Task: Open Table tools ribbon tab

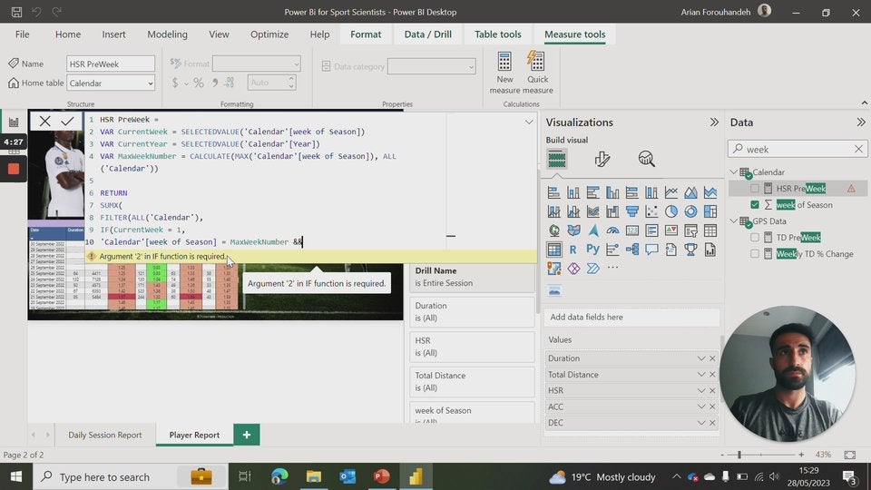Action: 498,34
